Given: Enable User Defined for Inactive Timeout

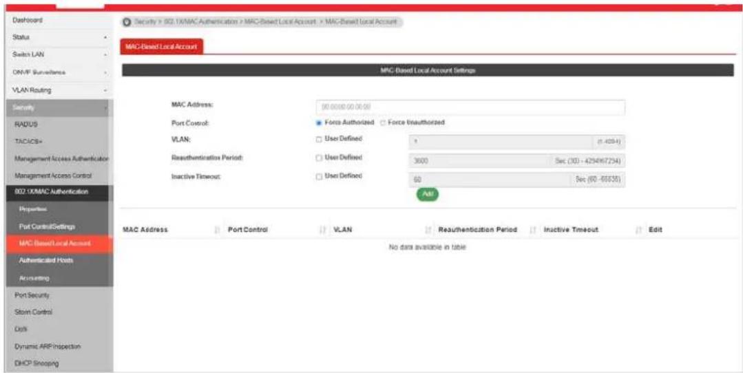Looking at the screenshot, I should (x=319, y=176).
